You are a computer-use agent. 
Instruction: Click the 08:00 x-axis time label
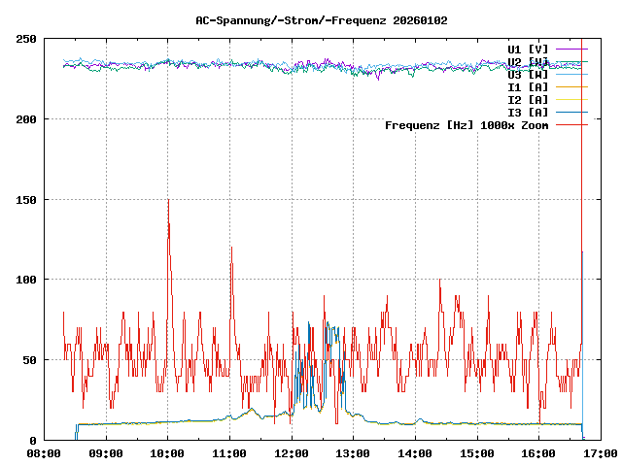pyautogui.click(x=44, y=453)
